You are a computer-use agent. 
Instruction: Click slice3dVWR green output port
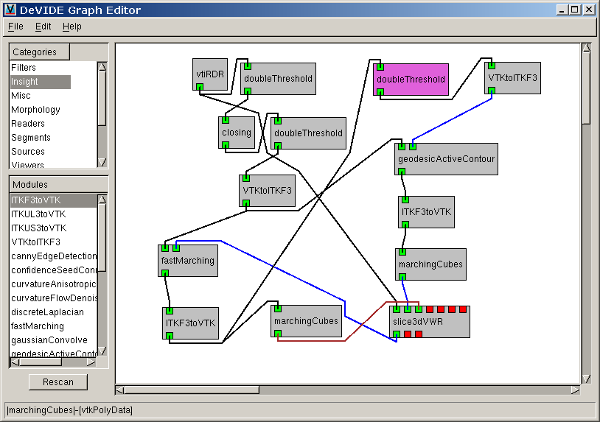coord(397,334)
